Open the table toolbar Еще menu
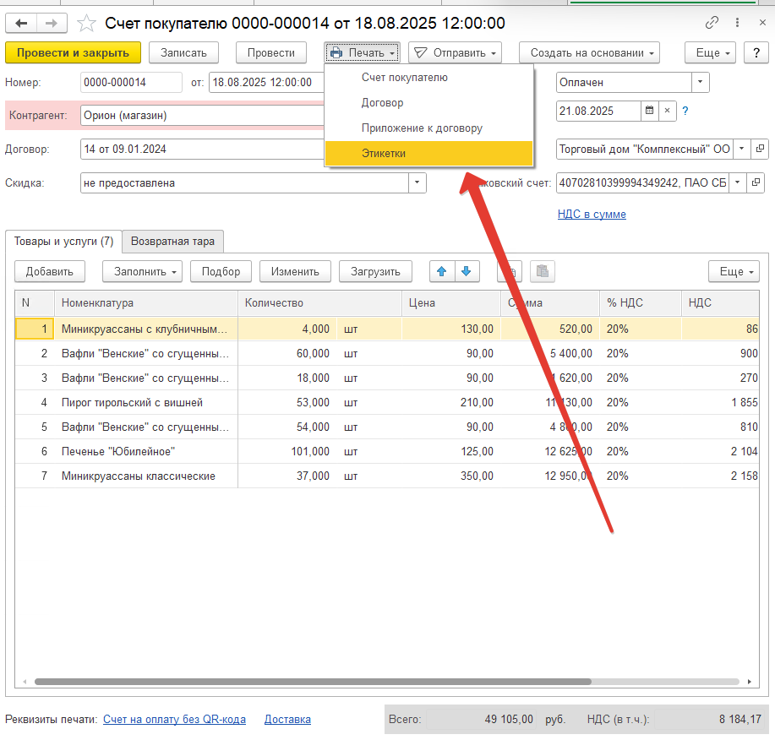 734,271
